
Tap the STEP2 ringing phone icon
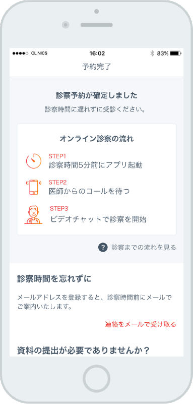[34, 187]
